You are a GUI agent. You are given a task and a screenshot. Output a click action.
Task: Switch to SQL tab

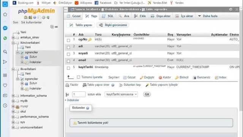[x=108, y=16]
